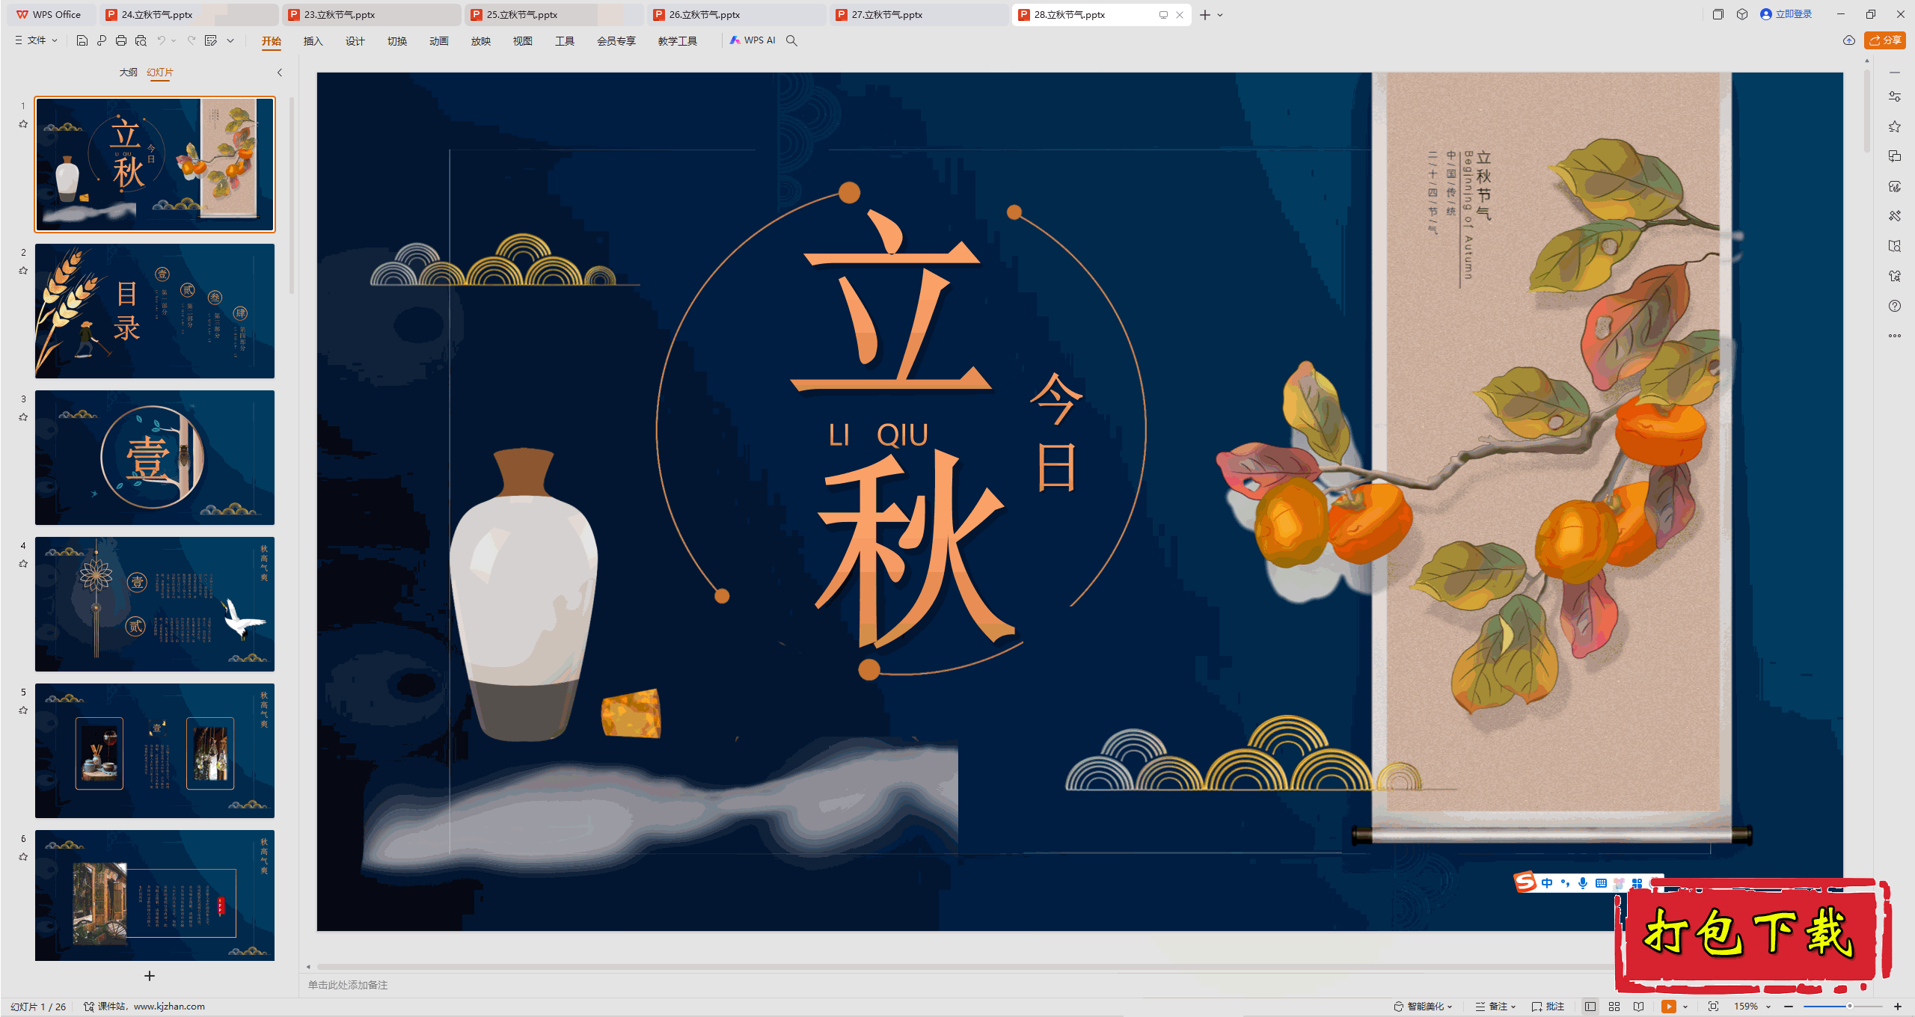Click the WPS AI button
Image resolution: width=1915 pixels, height=1017 pixels.
(x=753, y=40)
